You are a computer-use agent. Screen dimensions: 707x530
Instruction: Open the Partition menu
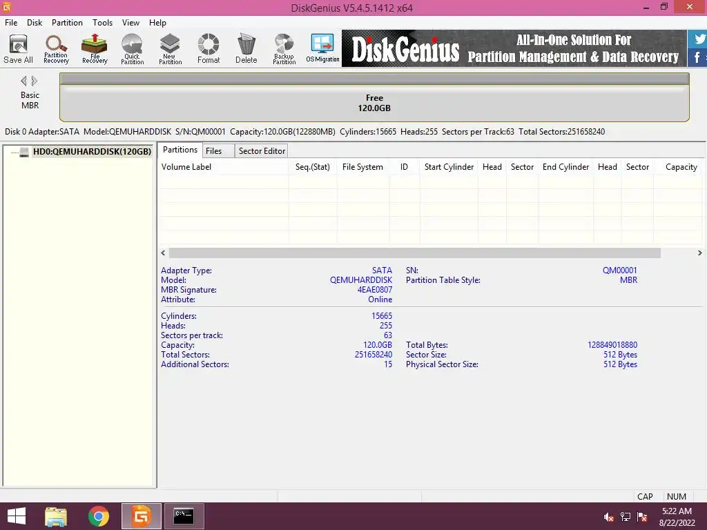tap(67, 23)
